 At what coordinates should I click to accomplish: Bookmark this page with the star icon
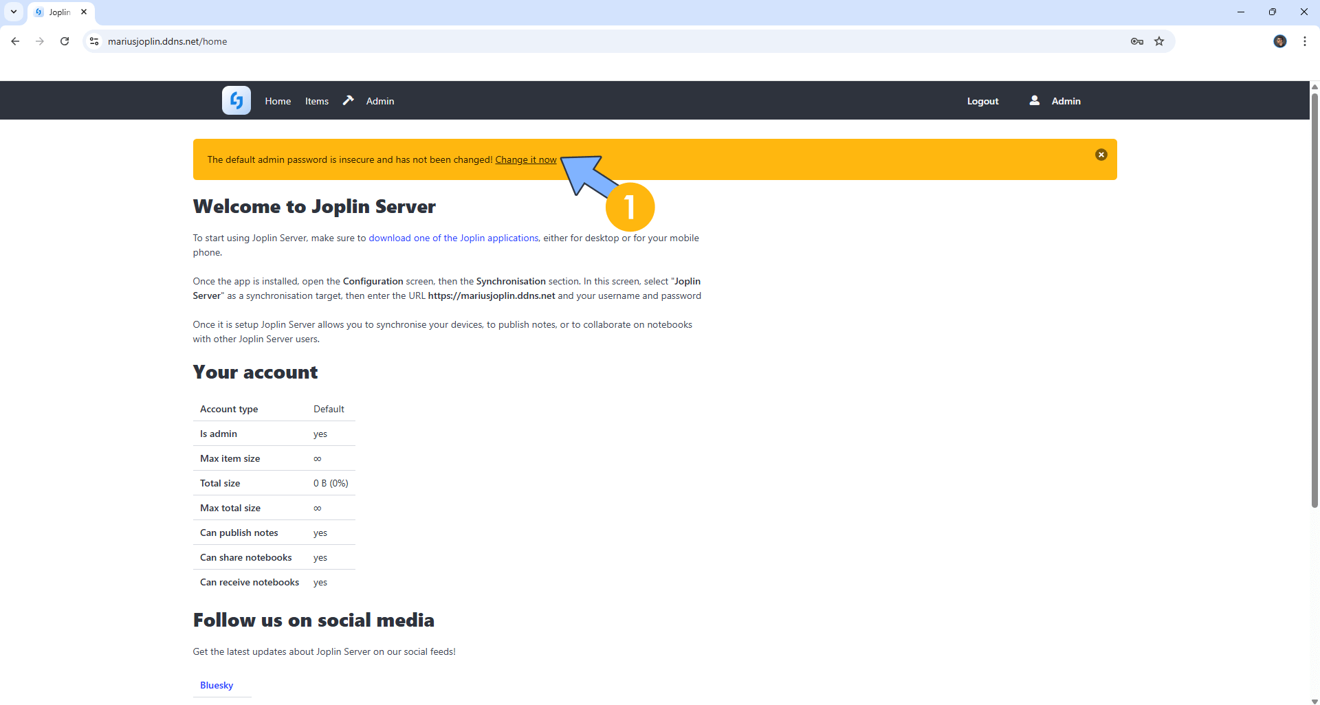(x=1159, y=41)
